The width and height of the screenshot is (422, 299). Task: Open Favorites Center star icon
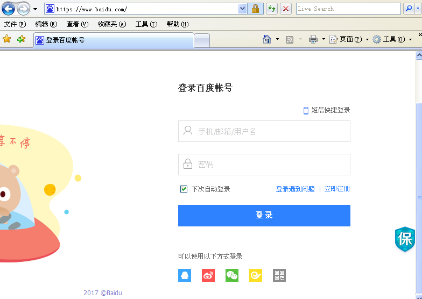[6, 39]
